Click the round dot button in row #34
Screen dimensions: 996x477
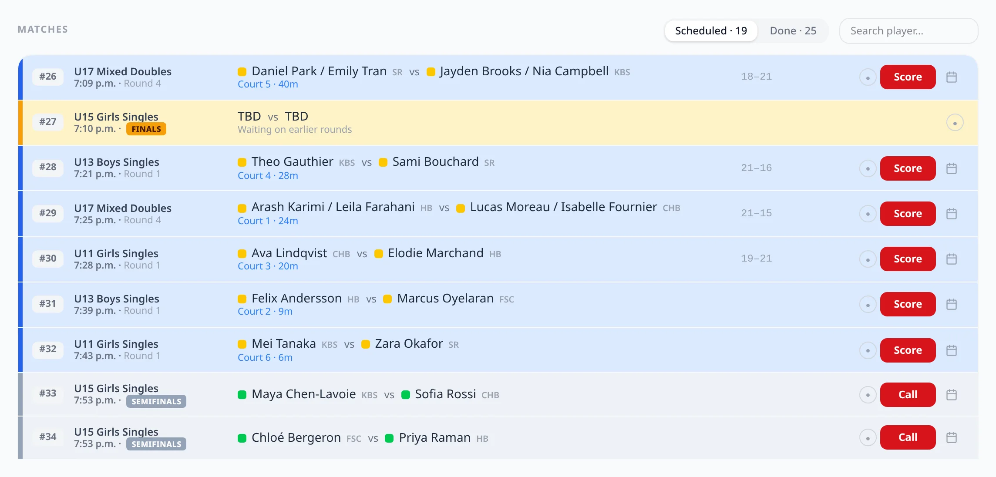tap(868, 438)
